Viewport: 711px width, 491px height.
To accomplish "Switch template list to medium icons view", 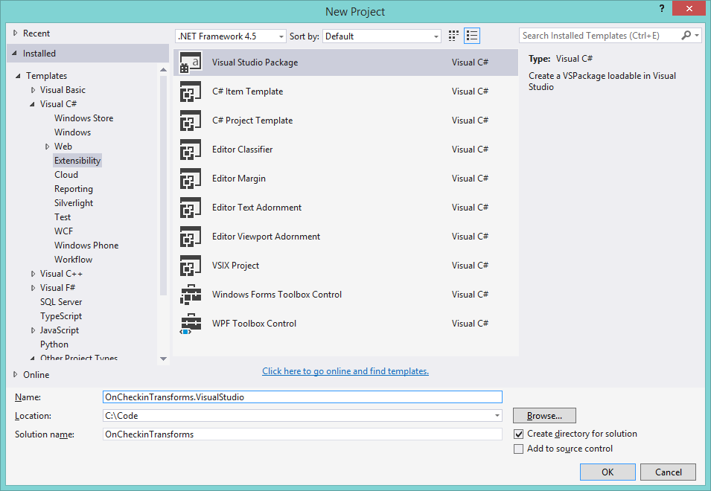I will [x=453, y=35].
